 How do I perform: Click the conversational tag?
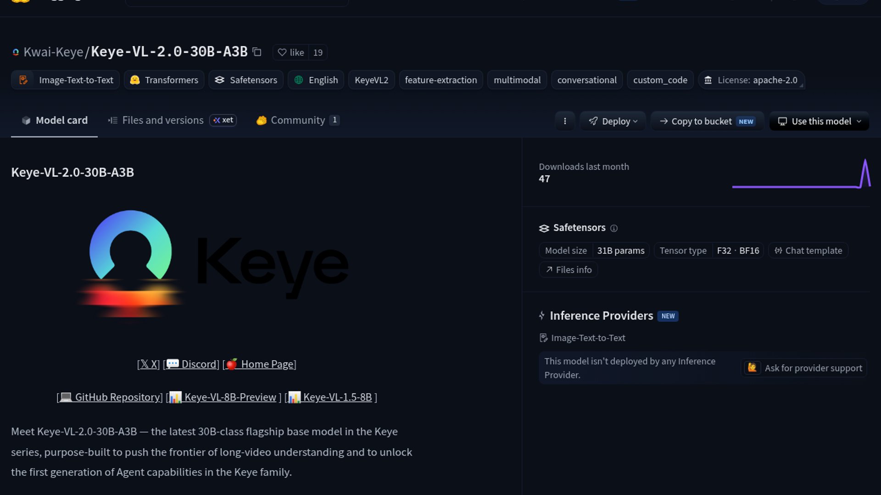[x=587, y=80]
